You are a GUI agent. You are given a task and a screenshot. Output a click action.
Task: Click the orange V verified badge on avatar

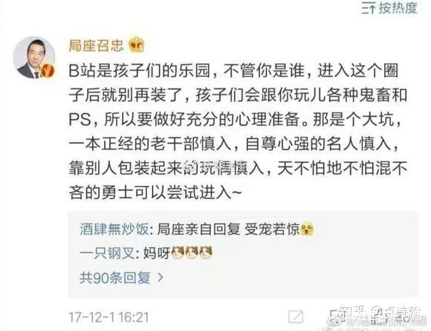(47, 71)
